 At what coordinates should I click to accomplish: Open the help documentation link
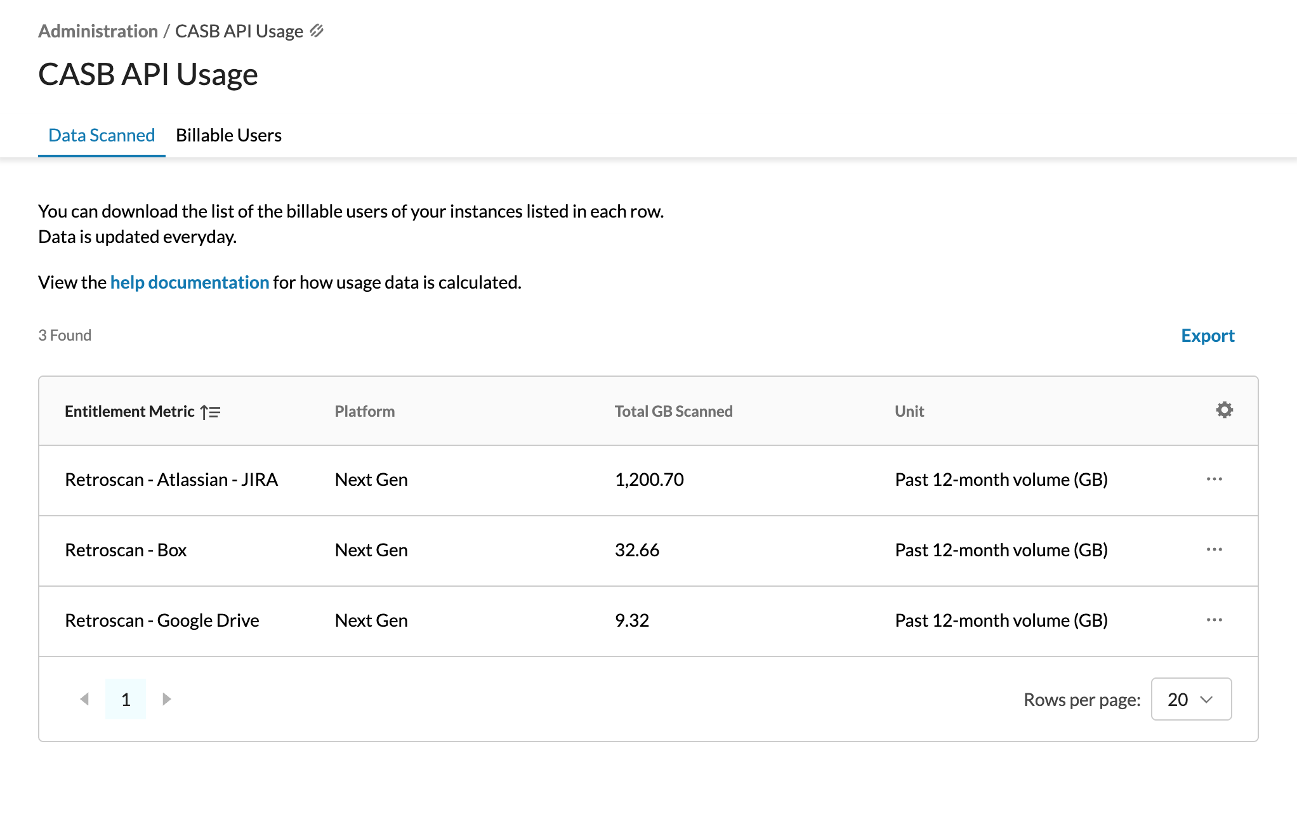pos(189,282)
